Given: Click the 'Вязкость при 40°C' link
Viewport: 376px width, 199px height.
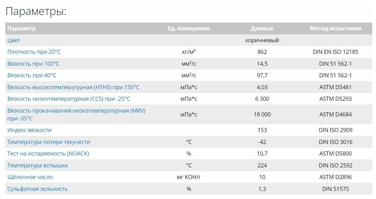Looking at the screenshot, I should (x=32, y=75).
